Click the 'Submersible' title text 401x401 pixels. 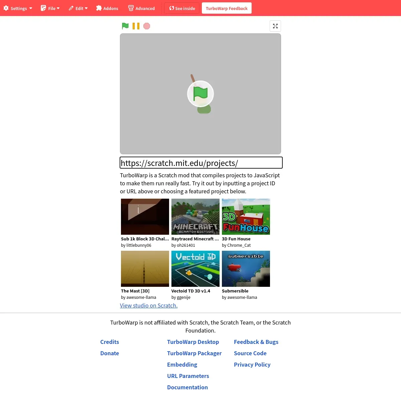[x=235, y=291]
